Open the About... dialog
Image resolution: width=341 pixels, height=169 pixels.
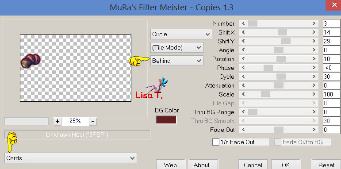(x=203, y=165)
